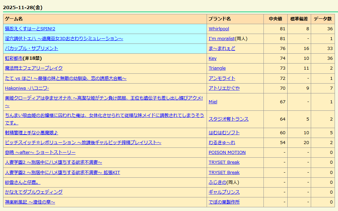Open the アンモライト brand link
Viewport: 338px width, 211px height.
pyautogui.click(x=222, y=78)
